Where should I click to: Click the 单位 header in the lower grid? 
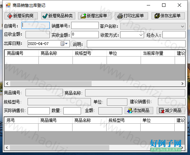pos(158,121)
